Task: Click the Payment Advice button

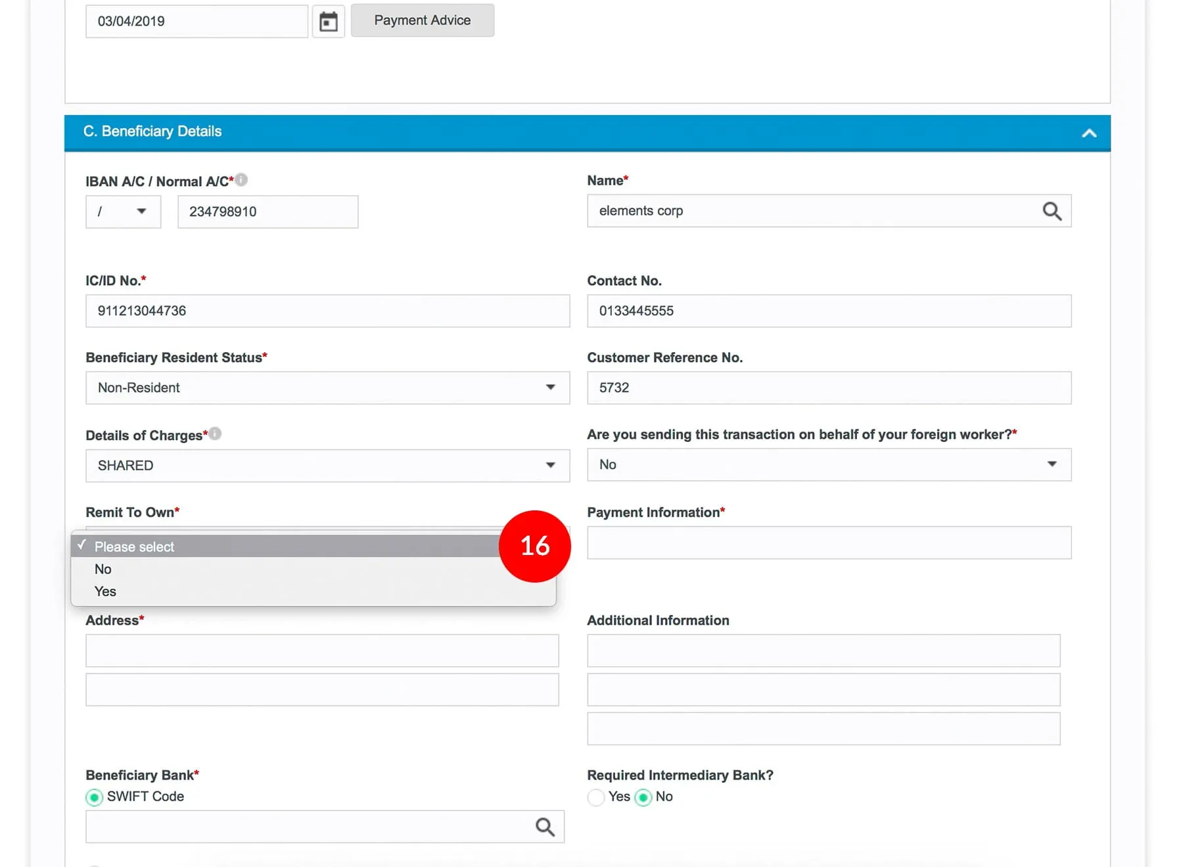Action: point(422,20)
